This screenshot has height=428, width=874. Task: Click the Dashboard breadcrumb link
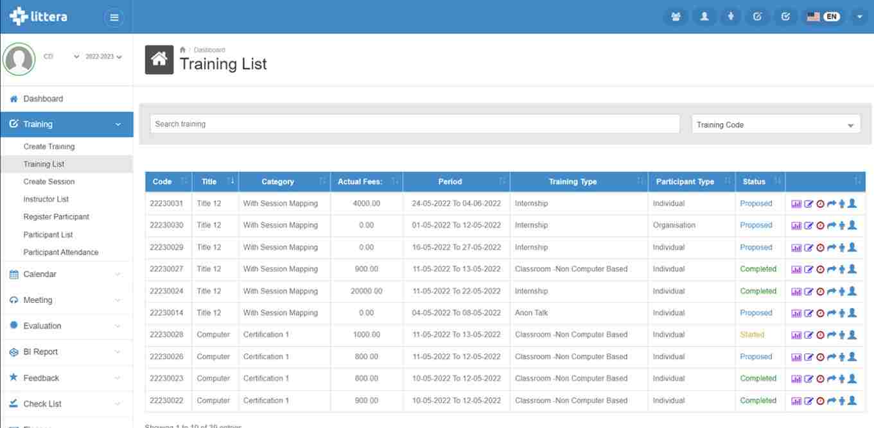209,50
